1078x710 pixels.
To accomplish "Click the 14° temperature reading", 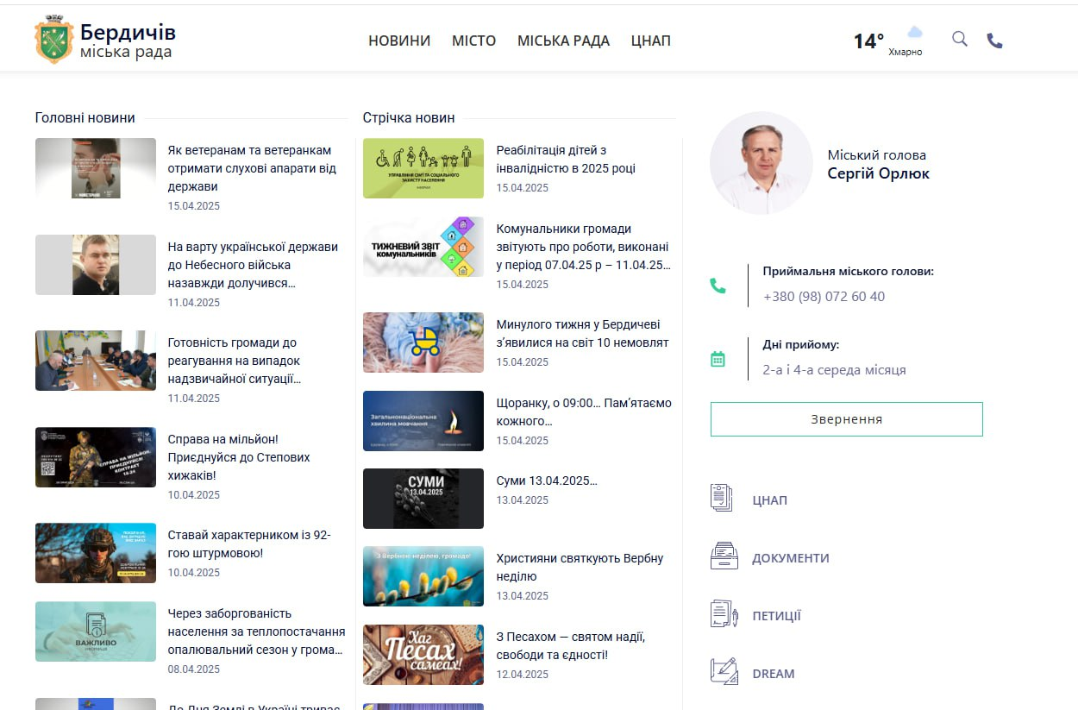I will [x=868, y=41].
